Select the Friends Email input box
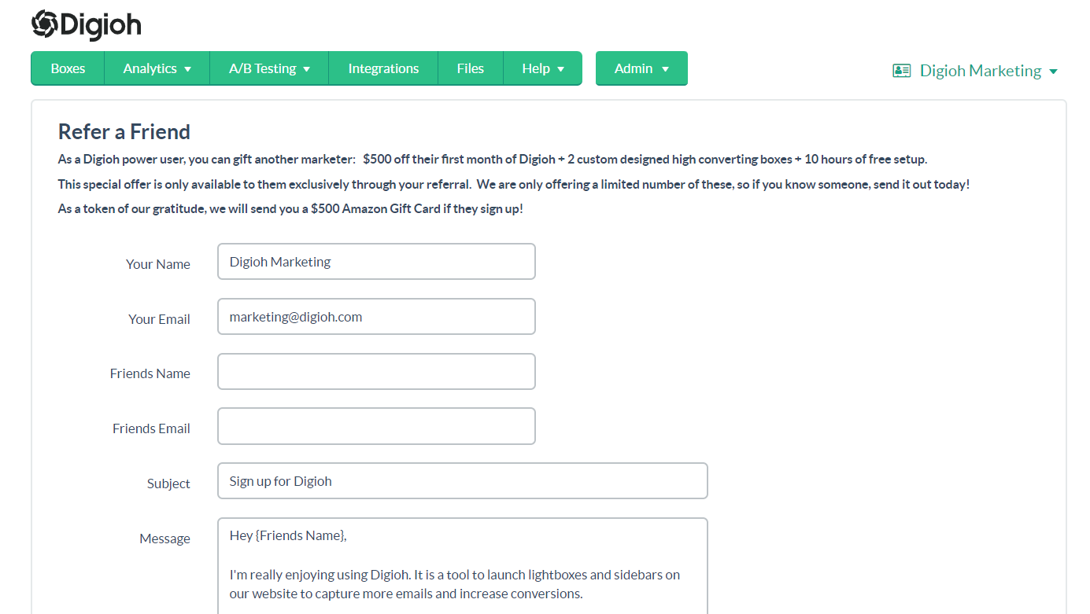Image resolution: width=1090 pixels, height=614 pixels. 376,426
